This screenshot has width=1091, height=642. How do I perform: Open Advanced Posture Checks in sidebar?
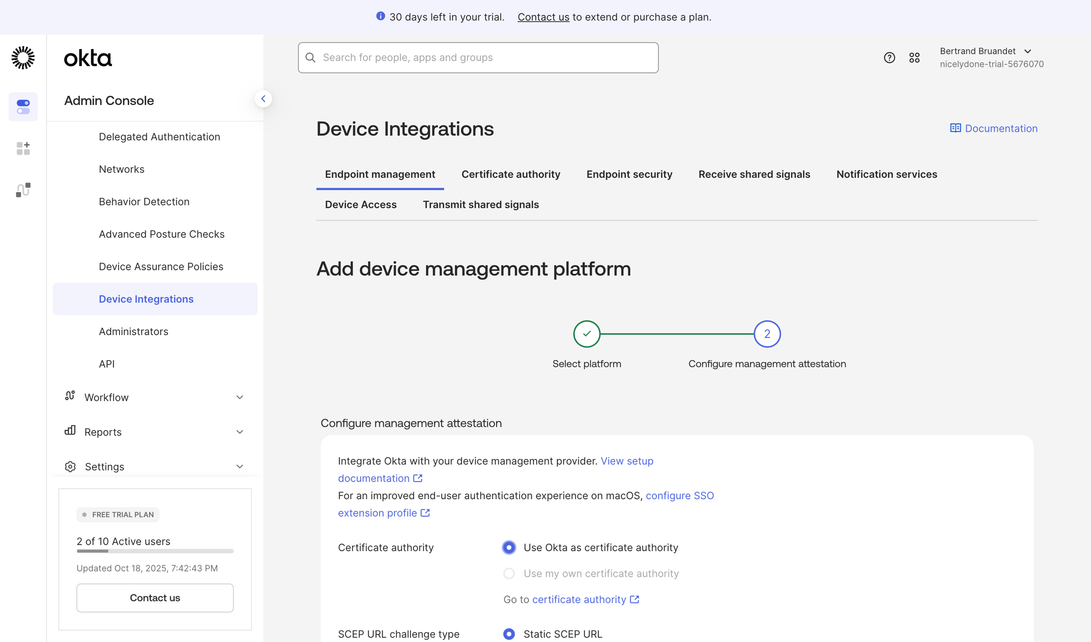(161, 234)
